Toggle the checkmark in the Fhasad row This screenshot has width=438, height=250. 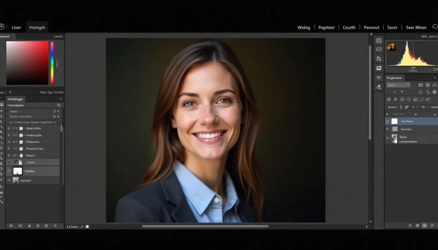tap(58, 116)
